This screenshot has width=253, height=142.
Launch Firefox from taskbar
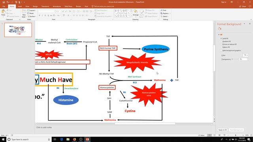click(74, 139)
